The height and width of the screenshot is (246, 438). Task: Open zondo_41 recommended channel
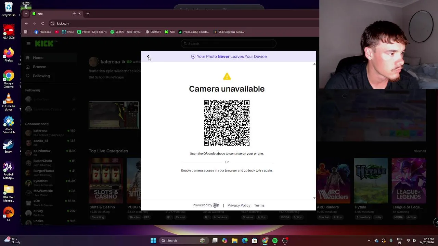tap(50, 142)
